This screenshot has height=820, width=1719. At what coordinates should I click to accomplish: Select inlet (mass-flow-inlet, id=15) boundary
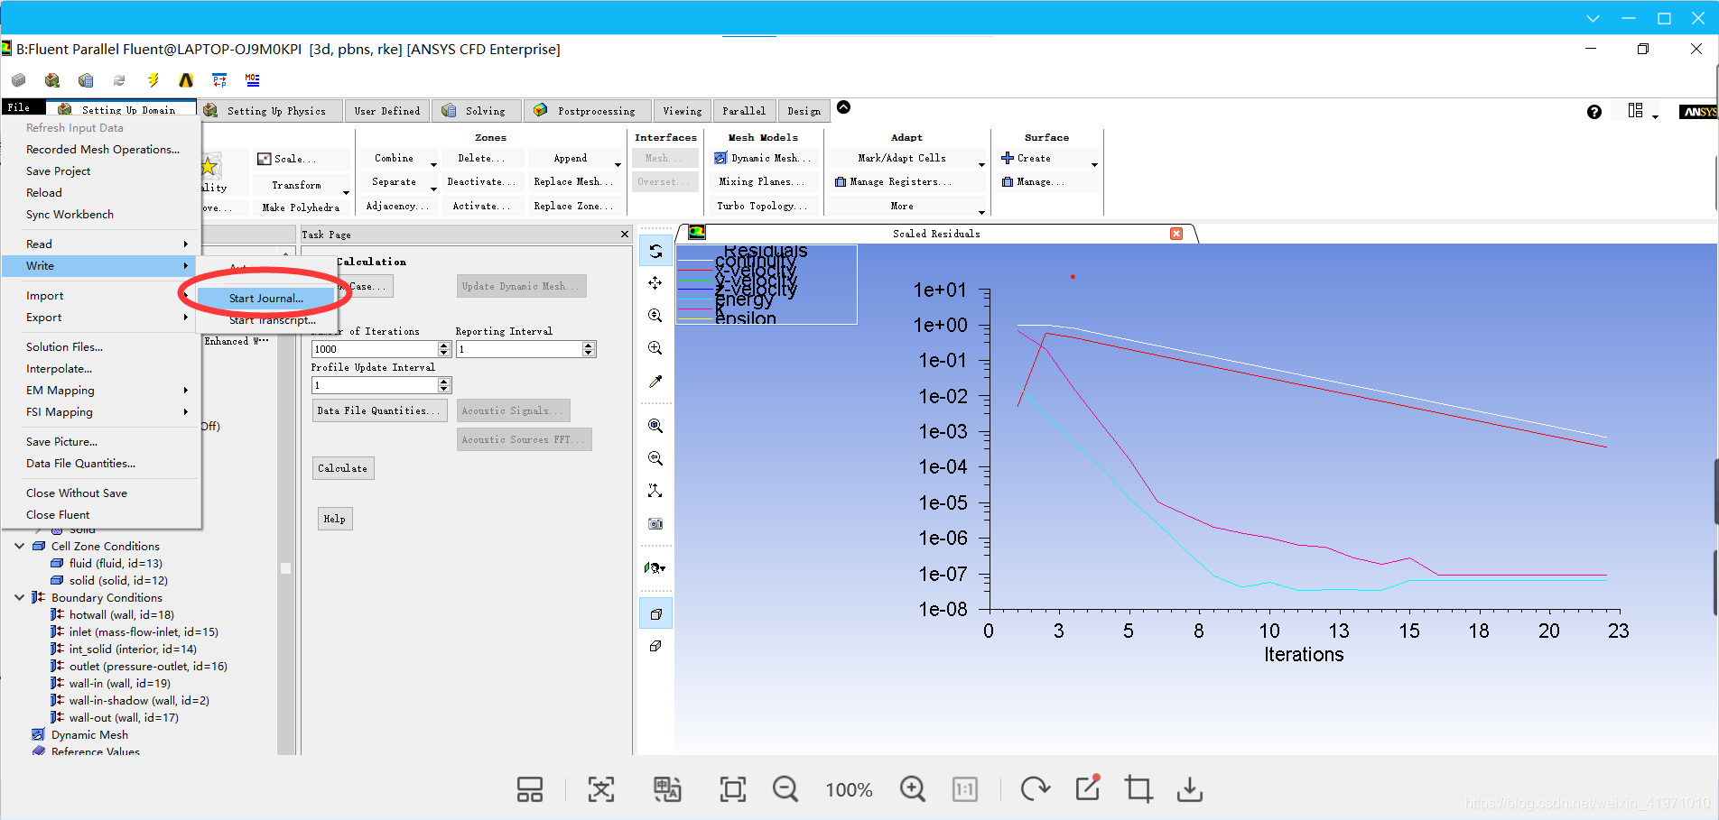point(144,632)
